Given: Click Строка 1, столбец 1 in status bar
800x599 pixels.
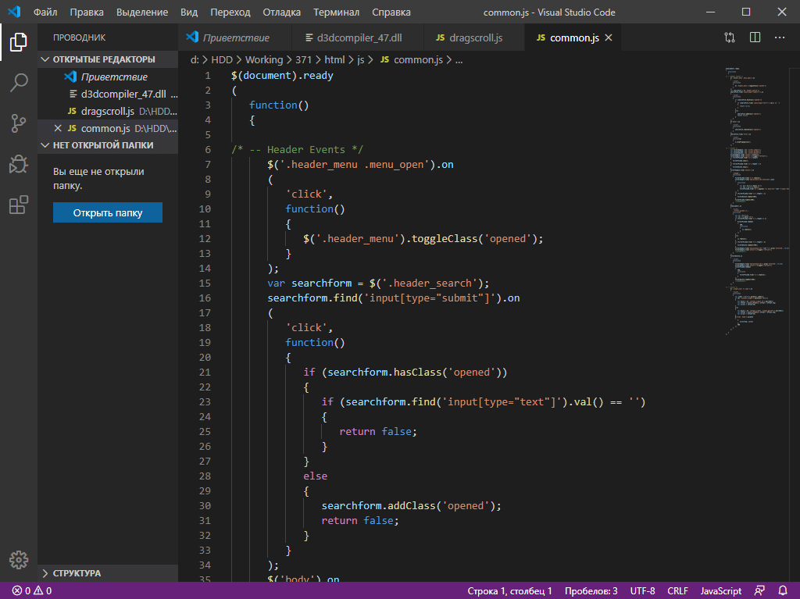Looking at the screenshot, I should (509, 591).
